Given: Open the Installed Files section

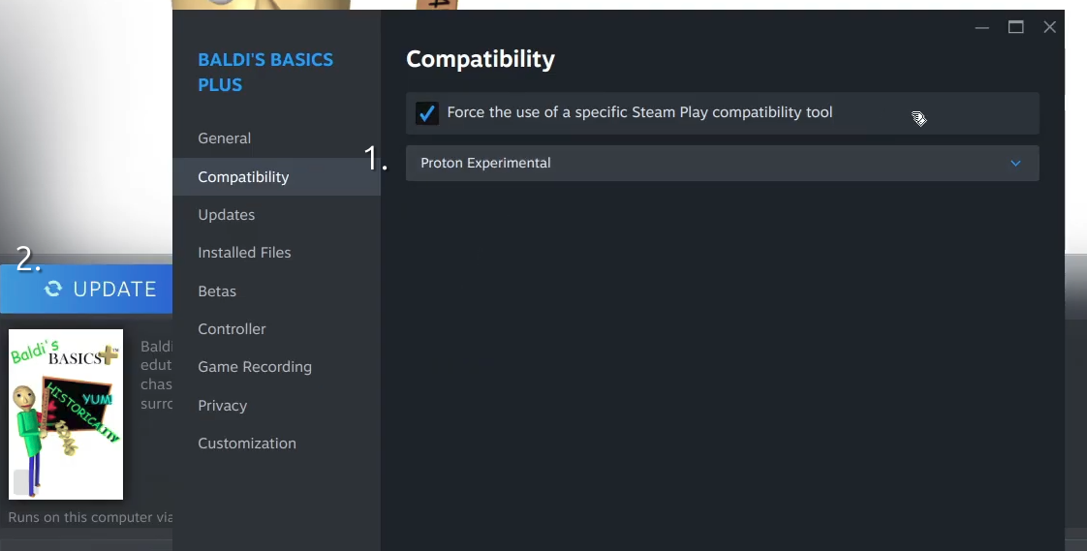Looking at the screenshot, I should point(244,253).
